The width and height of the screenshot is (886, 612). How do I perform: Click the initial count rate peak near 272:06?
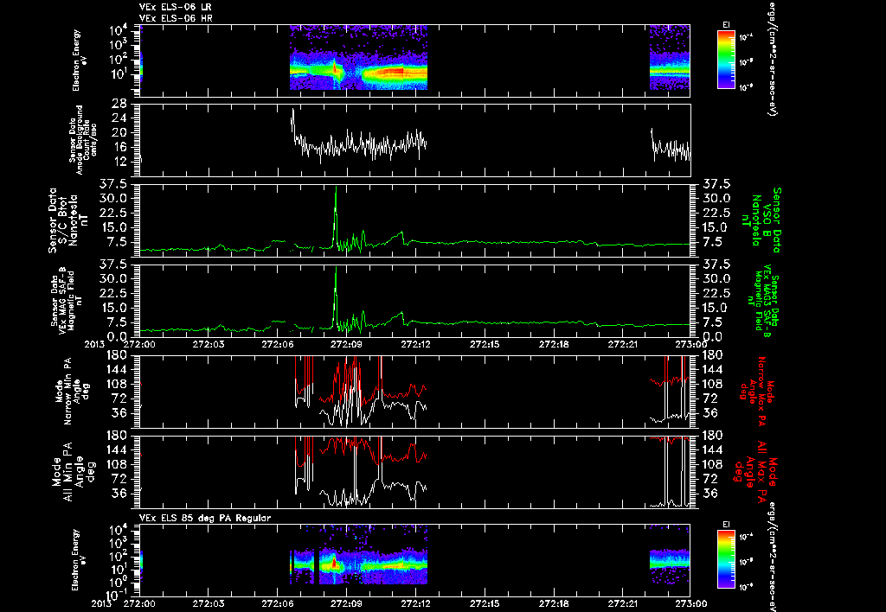tap(292, 110)
